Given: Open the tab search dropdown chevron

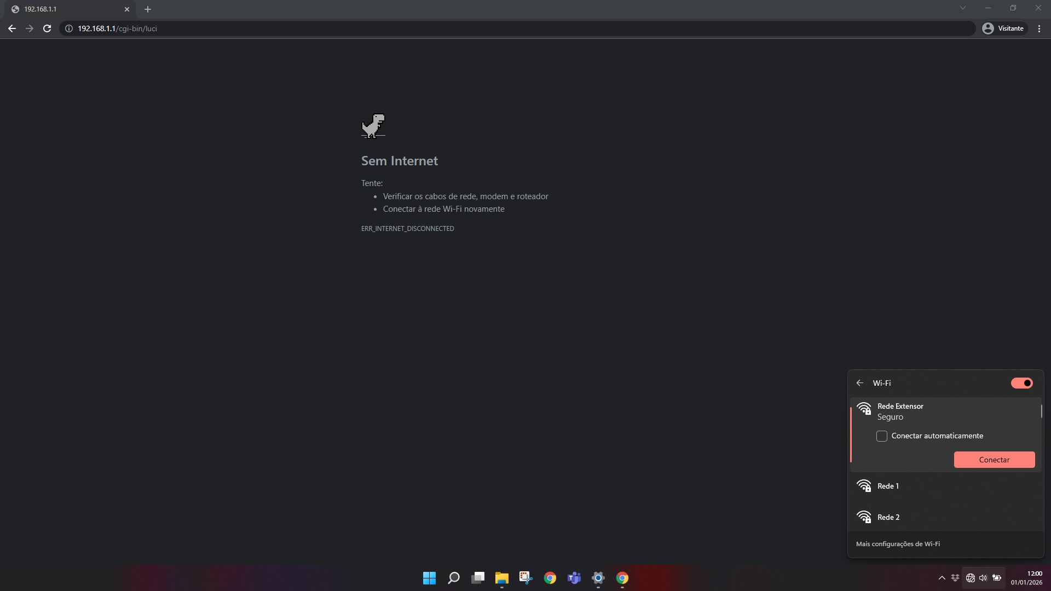Looking at the screenshot, I should pyautogui.click(x=962, y=8).
